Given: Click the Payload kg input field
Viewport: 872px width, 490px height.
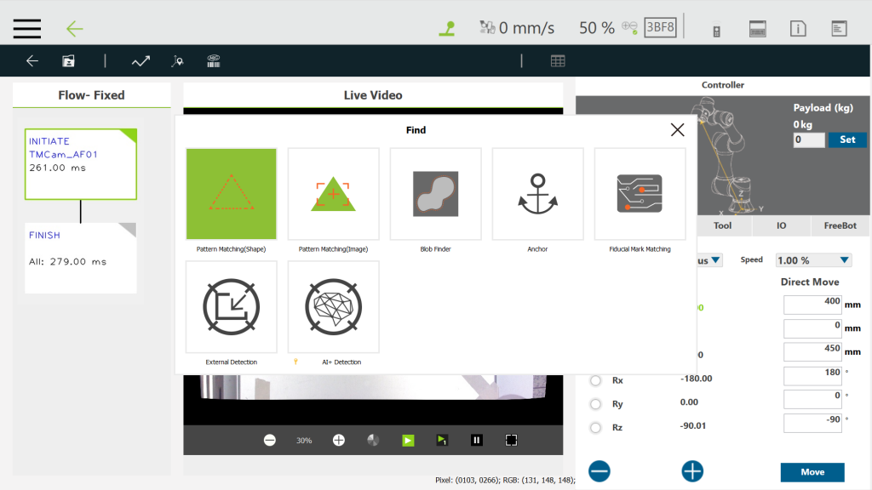Looking at the screenshot, I should point(808,140).
